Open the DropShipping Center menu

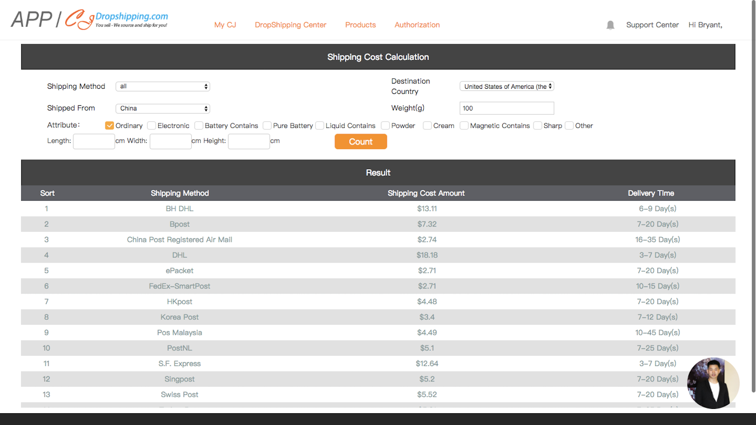pyautogui.click(x=291, y=25)
